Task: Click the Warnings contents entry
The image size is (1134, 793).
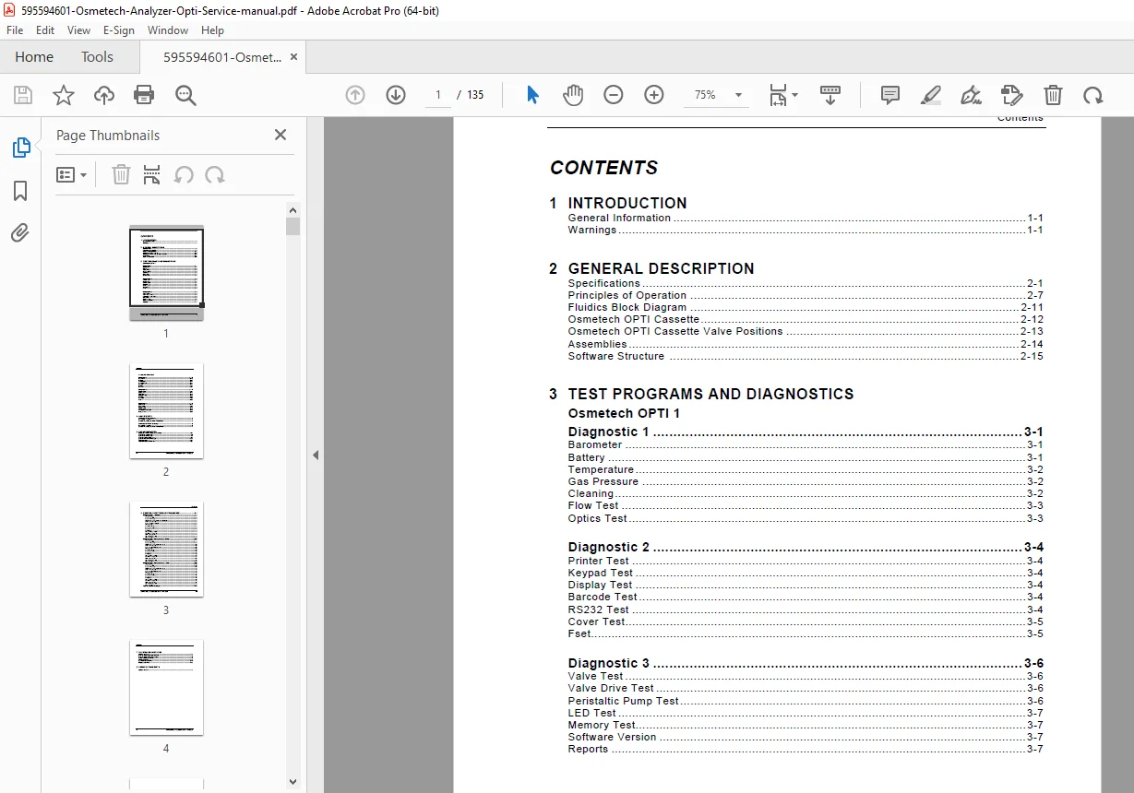Action: pos(806,230)
